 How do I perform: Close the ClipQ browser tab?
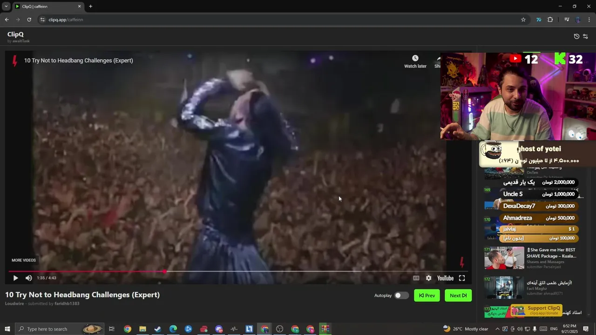pos(79,7)
